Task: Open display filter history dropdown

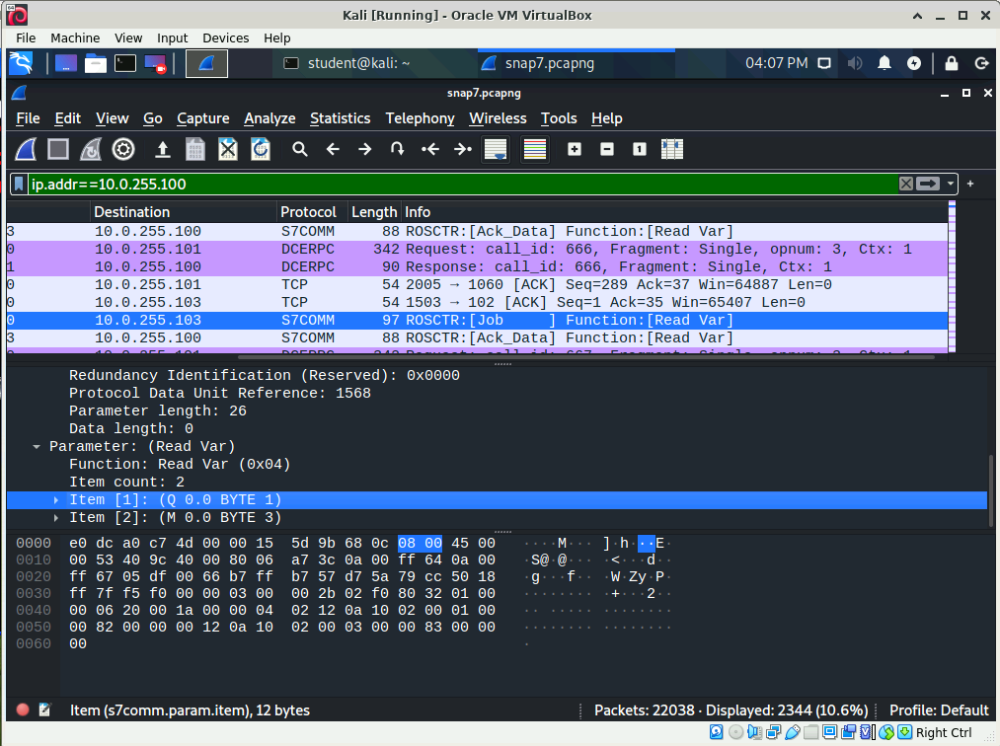Action: click(x=951, y=185)
